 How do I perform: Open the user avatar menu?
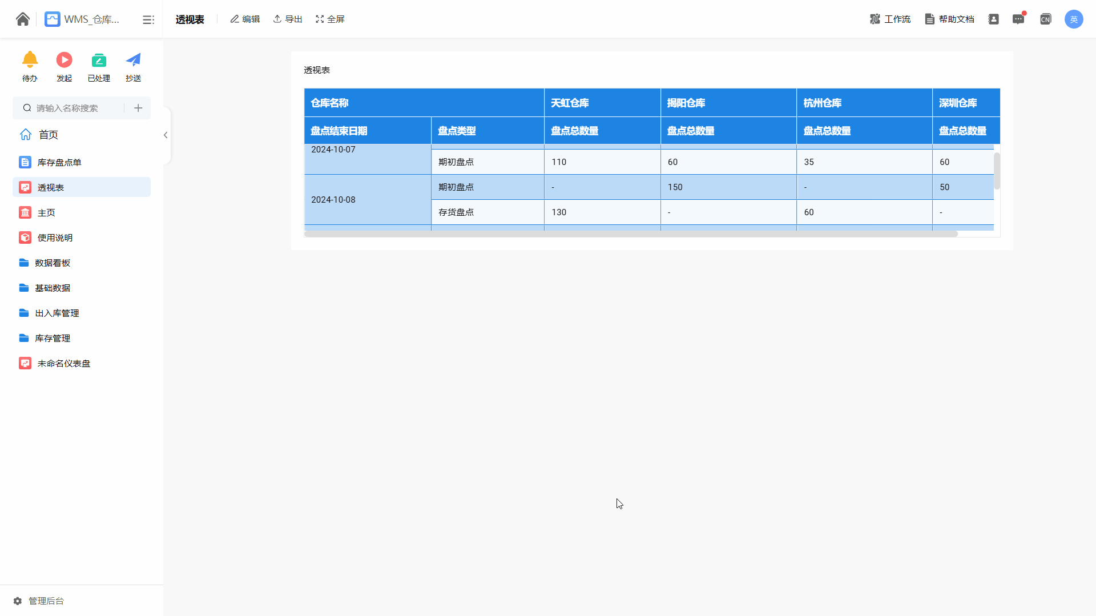coord(1074,19)
